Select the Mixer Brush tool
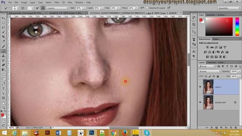 pyautogui.click(x=3, y=51)
